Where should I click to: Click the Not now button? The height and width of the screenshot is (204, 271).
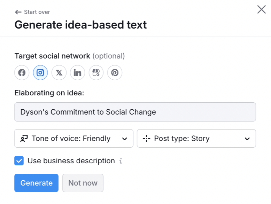click(x=83, y=183)
